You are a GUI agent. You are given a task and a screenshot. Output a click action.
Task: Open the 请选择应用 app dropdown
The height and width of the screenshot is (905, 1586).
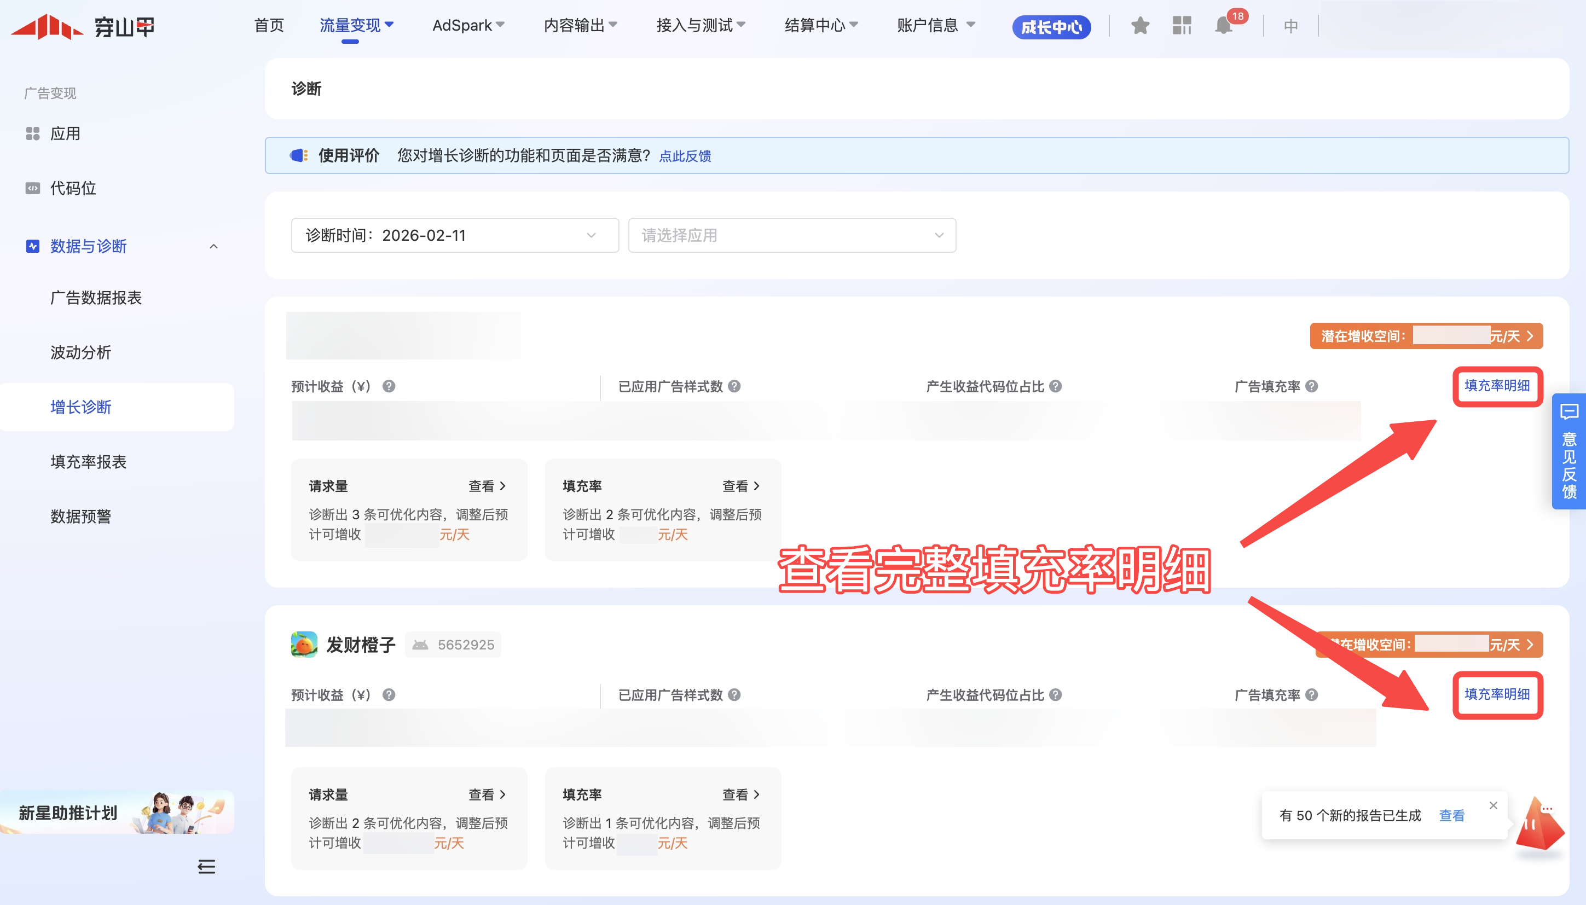pyautogui.click(x=791, y=235)
